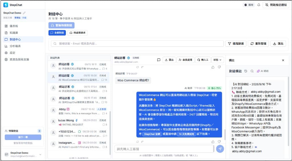Open StepChat 官網 link in message
The image size is (292, 161).
point(152,134)
